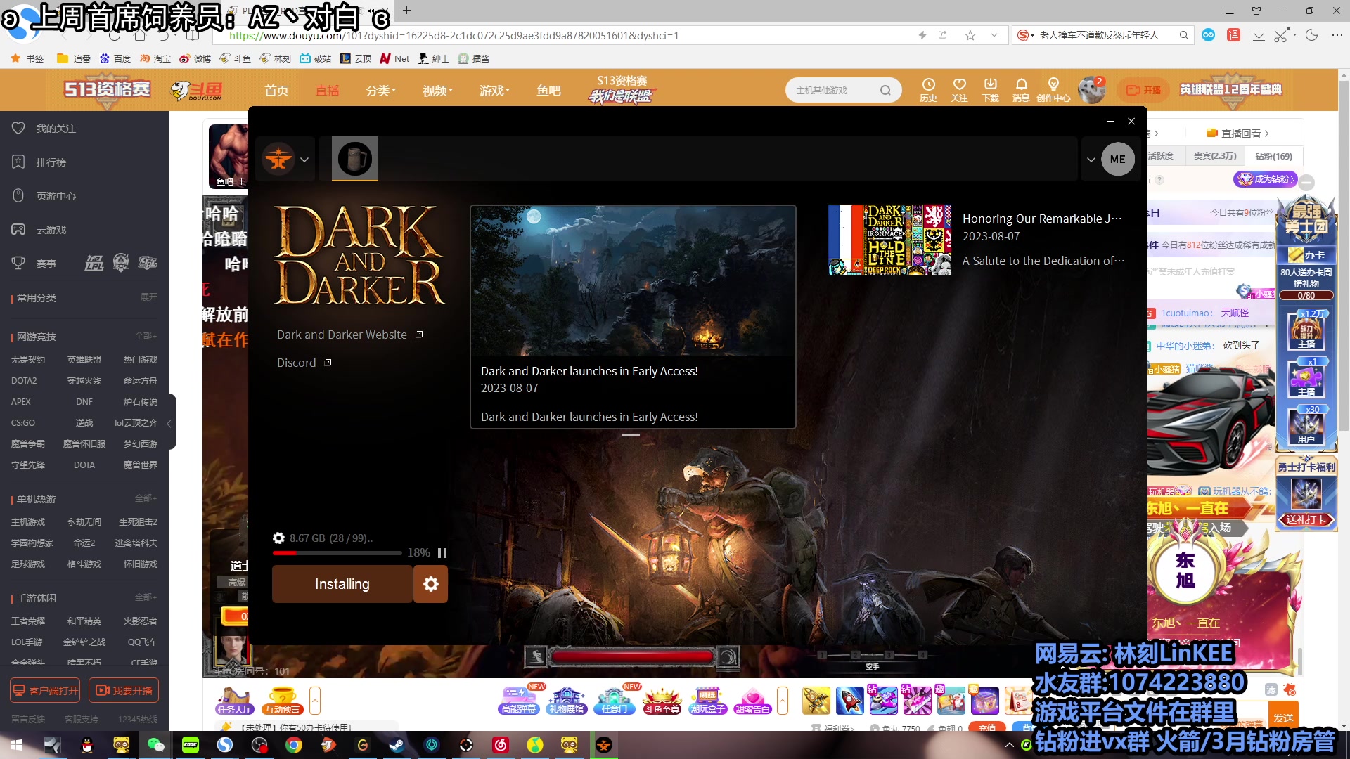The height and width of the screenshot is (759, 1350).
Task: Switch to the 钻粉(169) tab
Action: (x=1274, y=156)
